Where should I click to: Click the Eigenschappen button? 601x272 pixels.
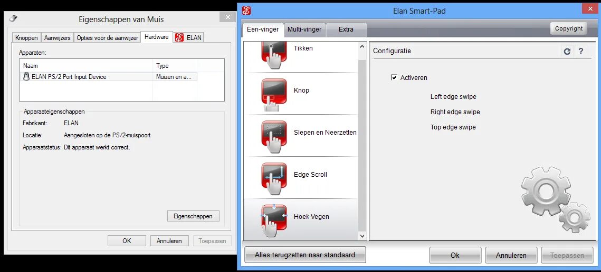193,216
